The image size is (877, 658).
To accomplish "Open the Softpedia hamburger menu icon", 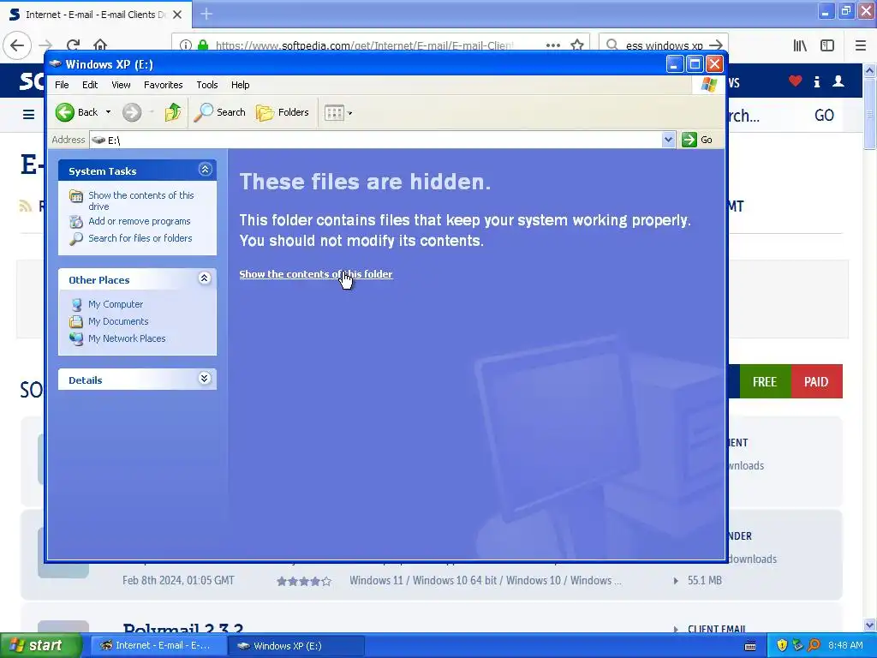I will click(28, 115).
